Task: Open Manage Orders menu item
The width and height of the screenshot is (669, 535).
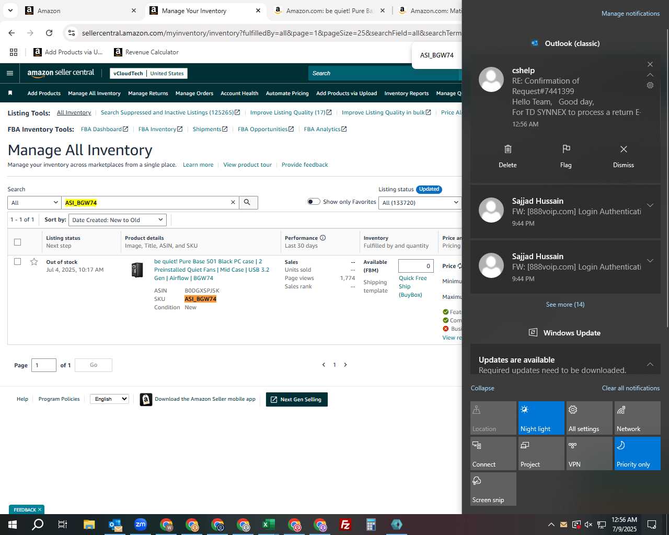Action: point(194,93)
